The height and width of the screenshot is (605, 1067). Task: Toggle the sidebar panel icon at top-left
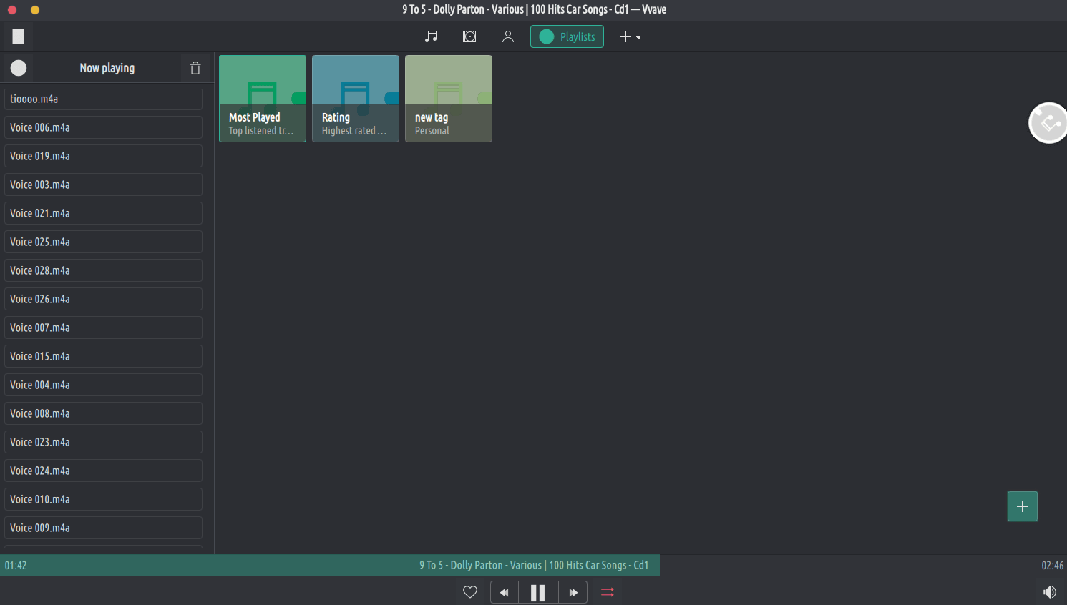(19, 36)
